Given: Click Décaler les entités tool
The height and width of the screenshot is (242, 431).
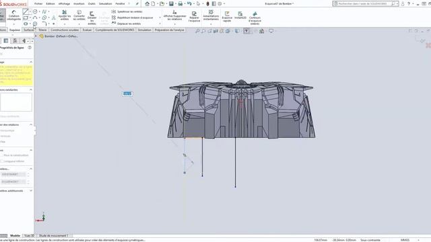Looking at the screenshot, I should (x=92, y=18).
